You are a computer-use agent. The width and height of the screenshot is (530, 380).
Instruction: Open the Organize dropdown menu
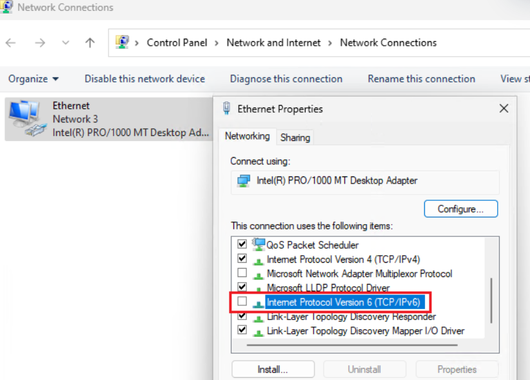pyautogui.click(x=34, y=79)
